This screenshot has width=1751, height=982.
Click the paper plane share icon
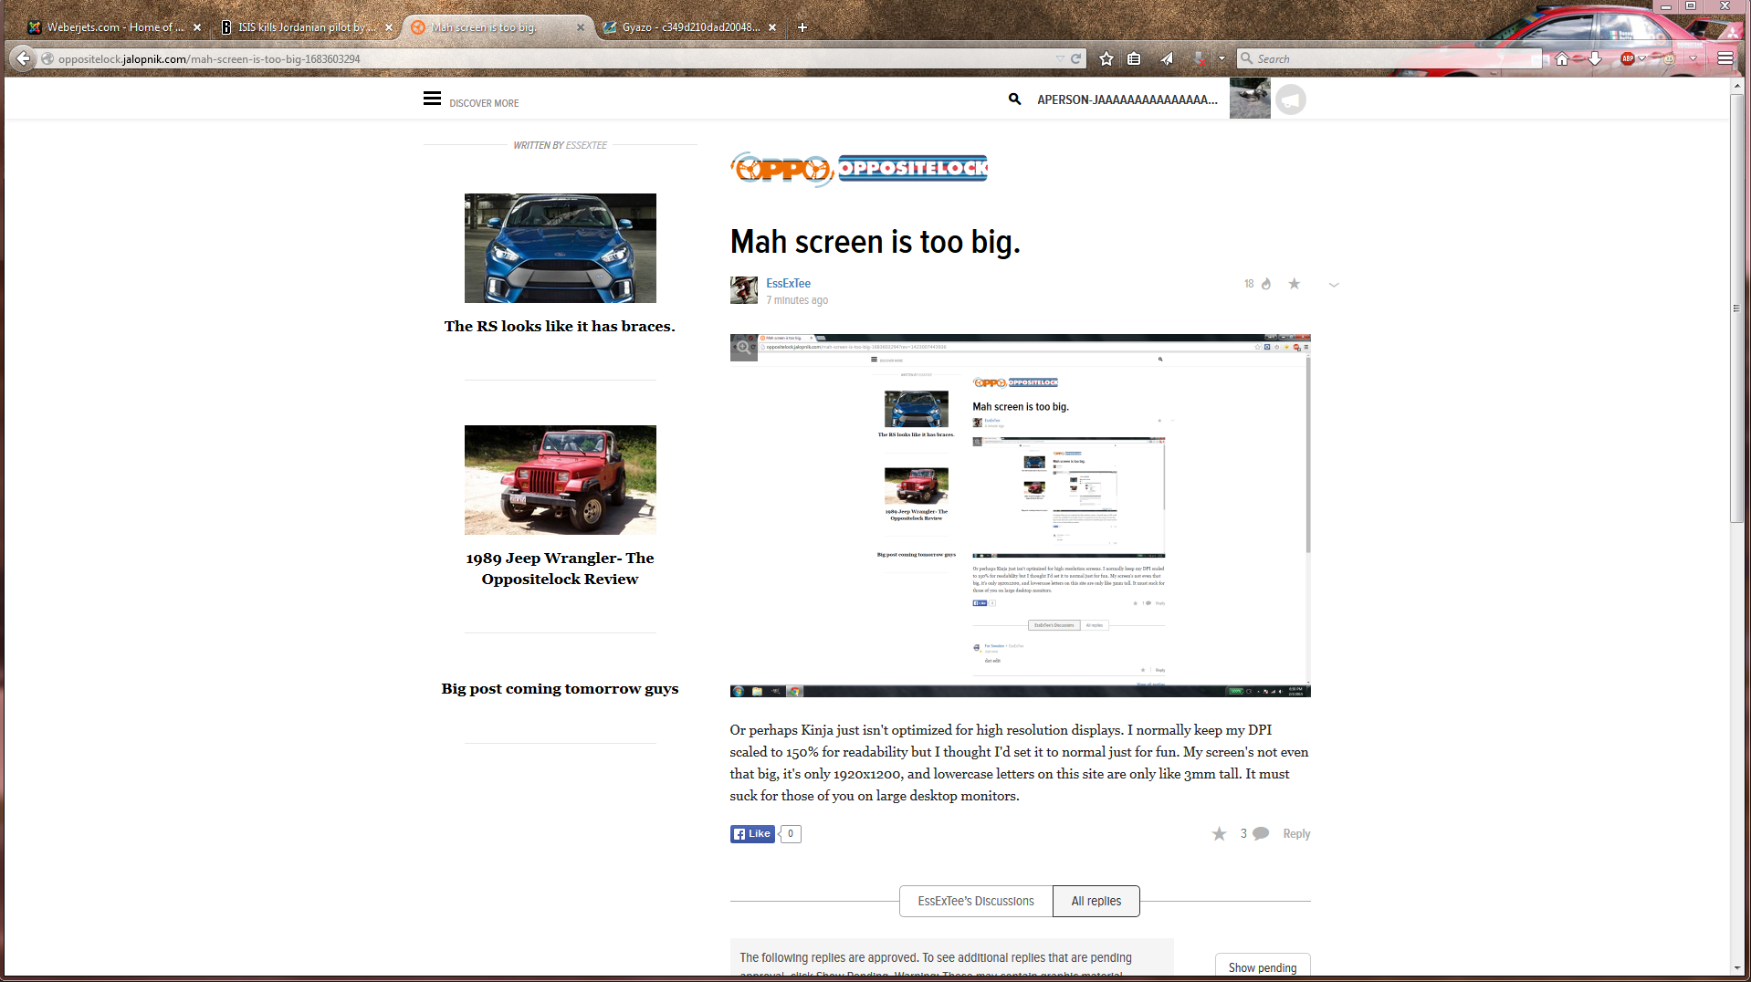click(x=1167, y=58)
